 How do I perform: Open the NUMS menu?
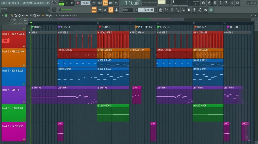click(x=30, y=3)
